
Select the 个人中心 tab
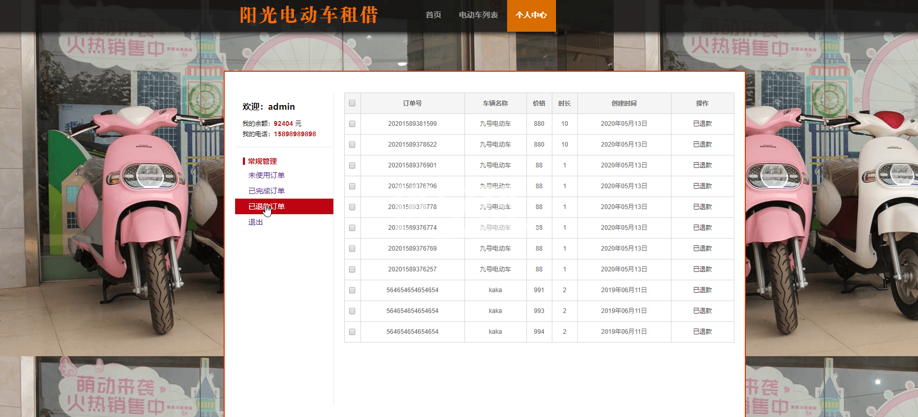(x=531, y=15)
